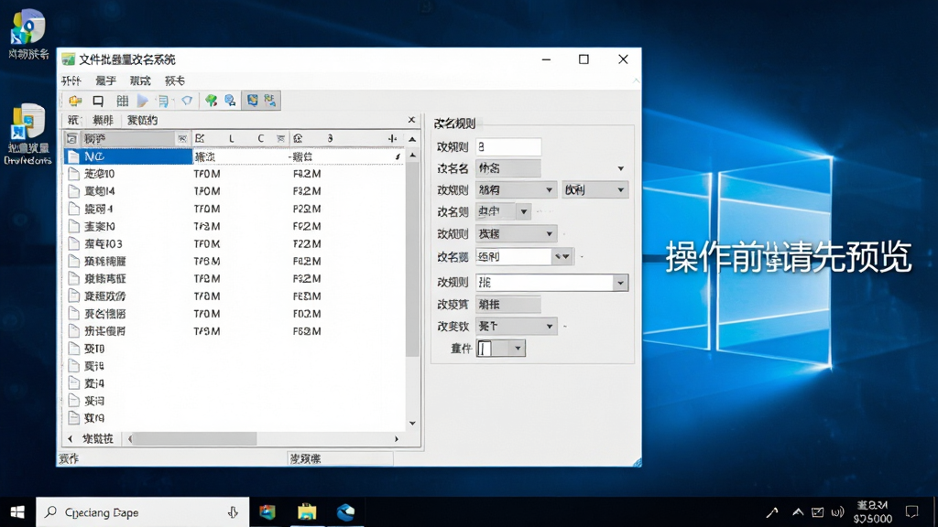938x527 pixels.
Task: Click the light blue funnel toolbar icon
Action: [187, 101]
